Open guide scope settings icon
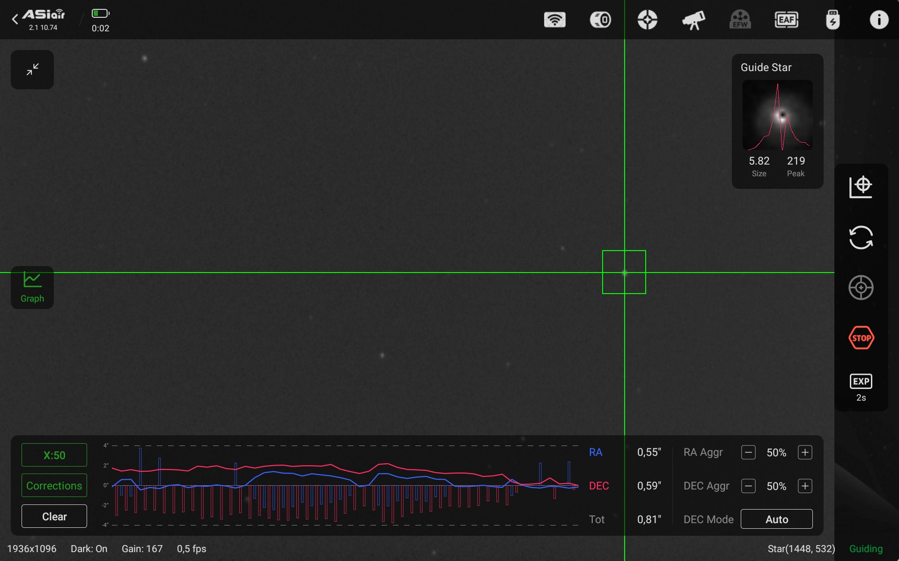Image resolution: width=899 pixels, height=561 pixels. click(647, 20)
